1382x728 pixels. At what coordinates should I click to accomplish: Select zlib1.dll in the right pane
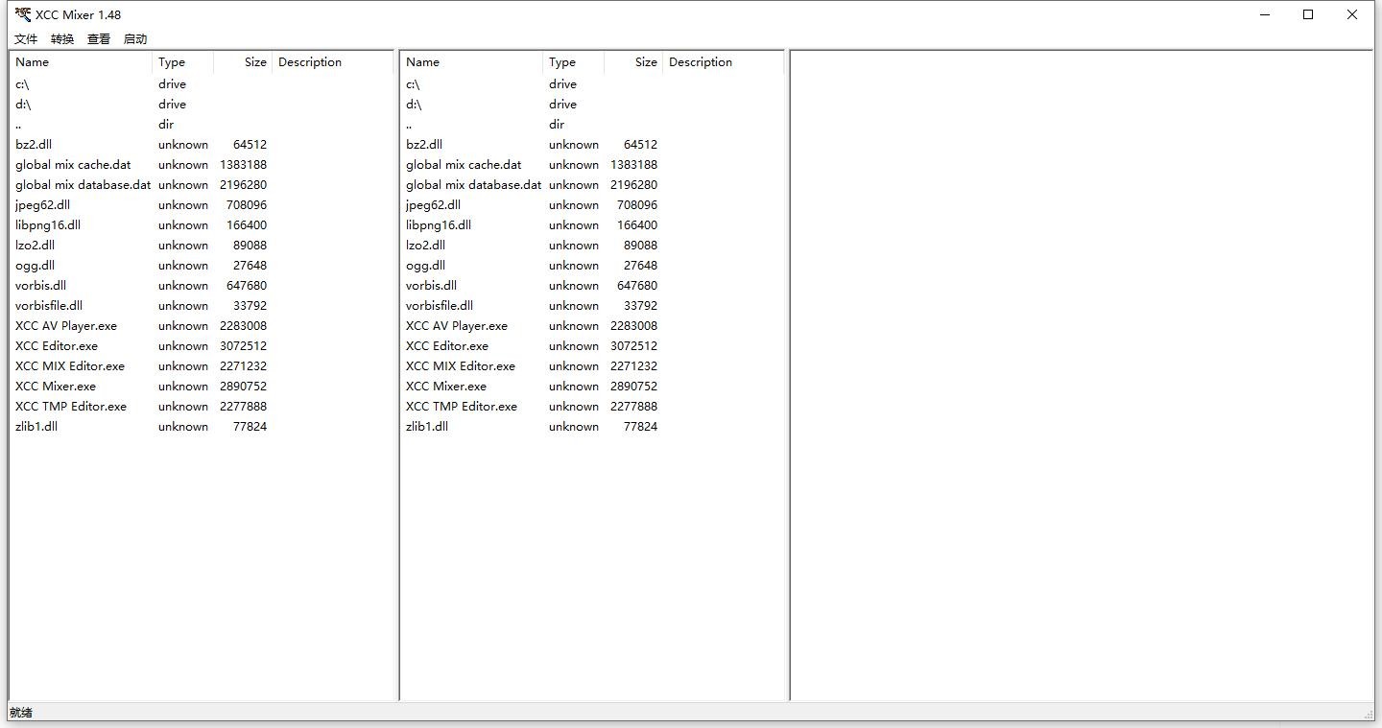point(427,427)
